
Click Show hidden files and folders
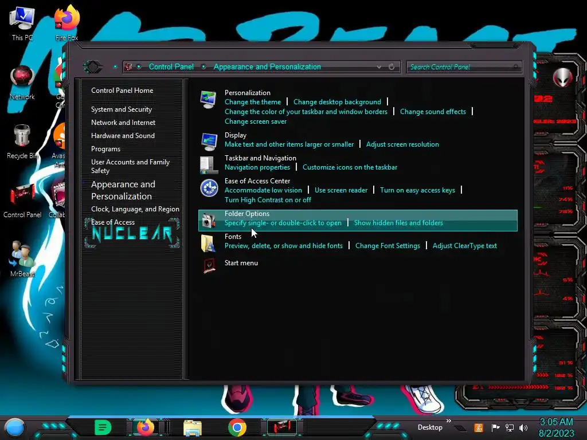pyautogui.click(x=398, y=223)
